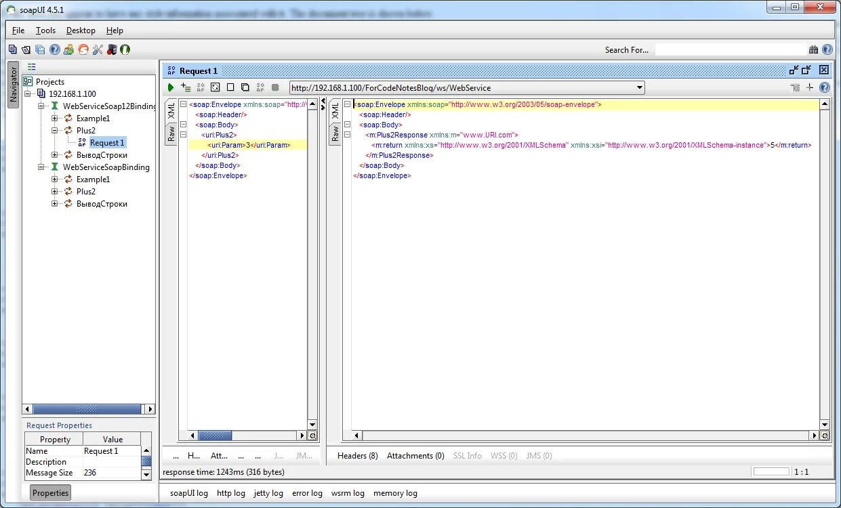Switch response editor to Raw tab
Image resolution: width=841 pixels, height=508 pixels.
pyautogui.click(x=335, y=133)
